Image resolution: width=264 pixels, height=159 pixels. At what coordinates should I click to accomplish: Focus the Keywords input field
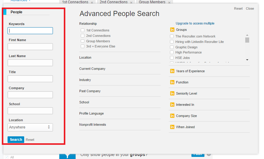30,31
